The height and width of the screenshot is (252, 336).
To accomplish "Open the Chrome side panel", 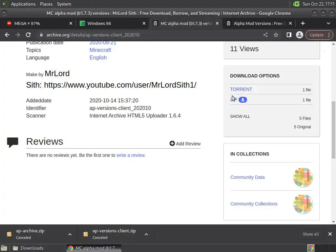I will click(289, 35).
